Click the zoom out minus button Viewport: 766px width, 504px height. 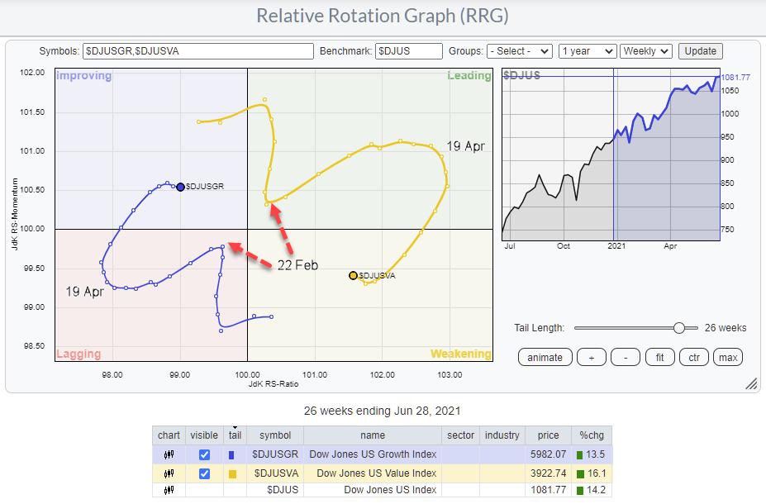tap(626, 357)
